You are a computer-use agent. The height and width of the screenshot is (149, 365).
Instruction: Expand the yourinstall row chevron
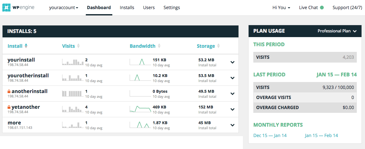(232, 62)
